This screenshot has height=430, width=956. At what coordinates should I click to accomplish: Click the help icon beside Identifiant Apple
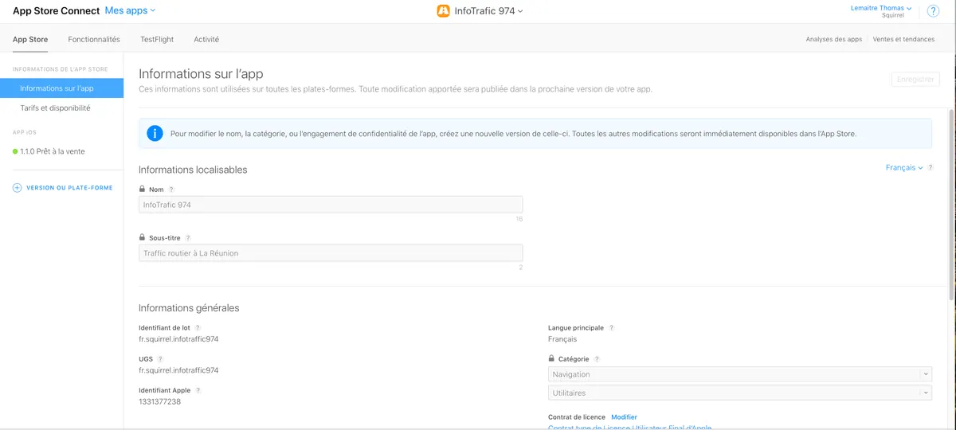tap(198, 390)
